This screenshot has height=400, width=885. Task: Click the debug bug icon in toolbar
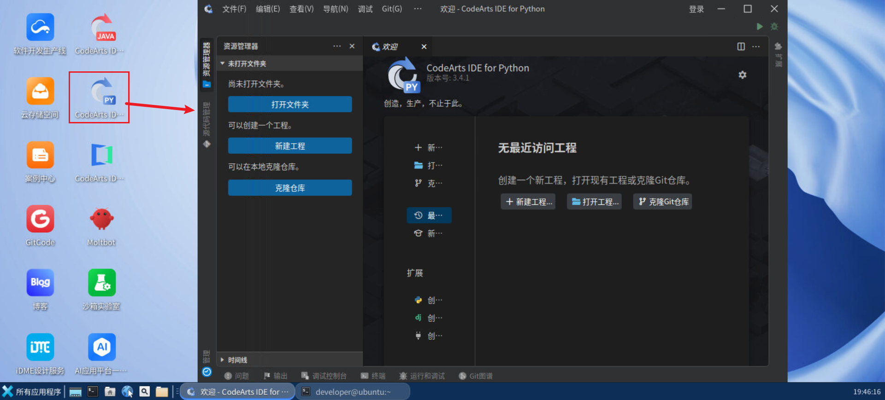pyautogui.click(x=774, y=27)
